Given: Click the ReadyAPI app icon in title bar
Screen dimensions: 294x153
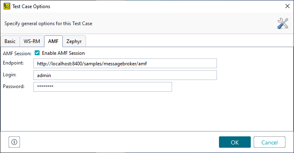Looking at the screenshot, I should coord(7,6).
